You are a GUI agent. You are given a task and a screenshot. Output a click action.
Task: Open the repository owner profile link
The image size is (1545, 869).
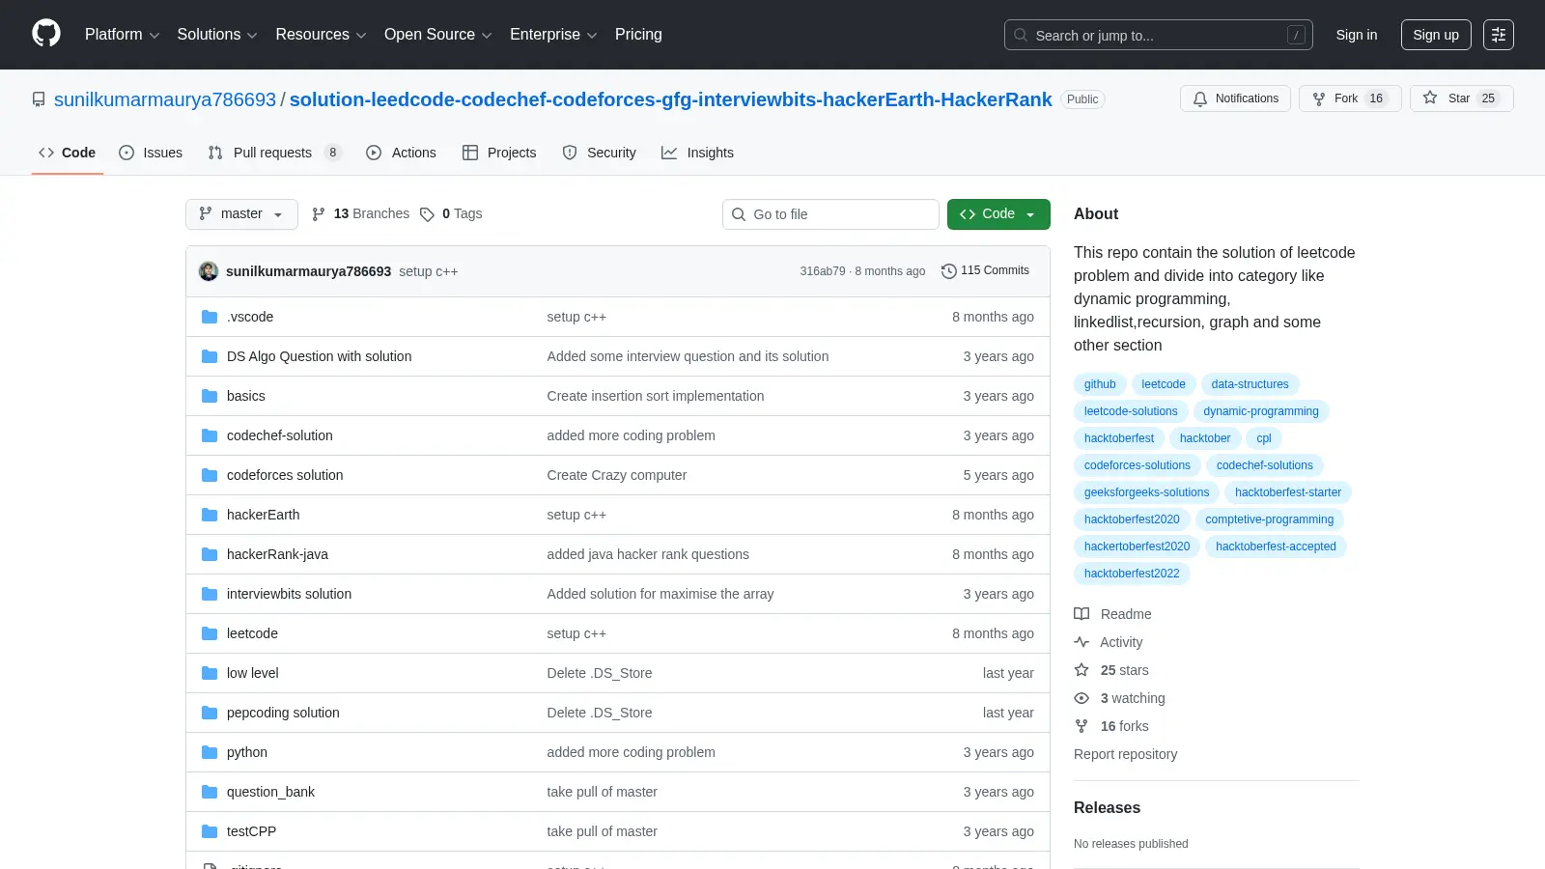[x=165, y=99]
